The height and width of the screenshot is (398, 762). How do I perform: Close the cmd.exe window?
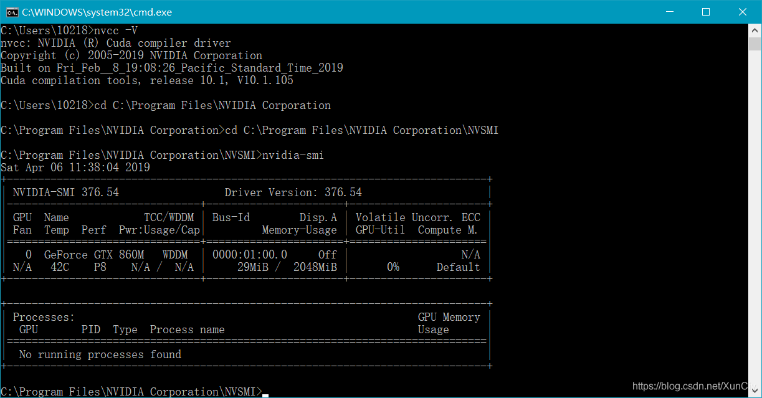pos(743,12)
